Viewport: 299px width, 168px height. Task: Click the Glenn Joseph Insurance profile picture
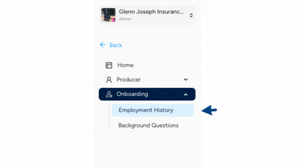tap(108, 15)
